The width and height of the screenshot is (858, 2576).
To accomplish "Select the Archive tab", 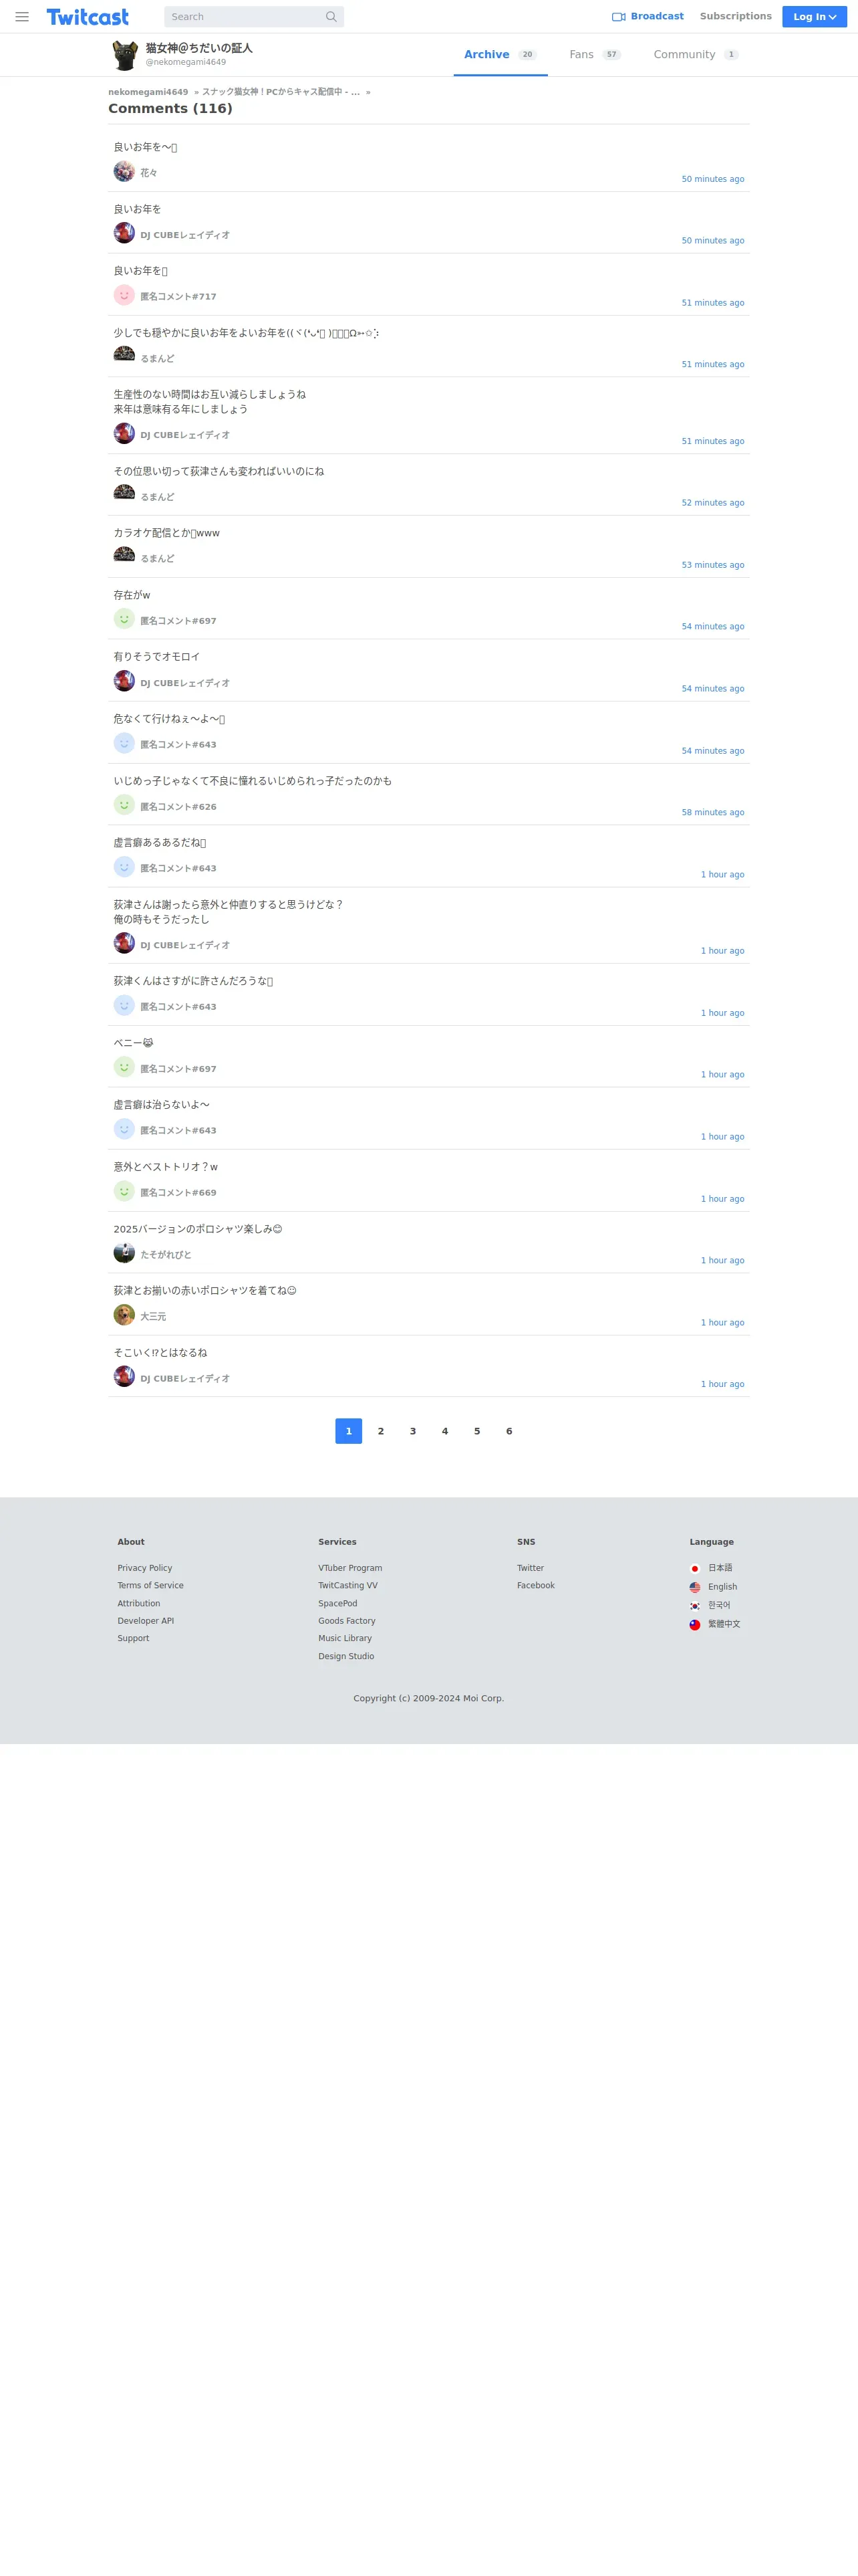I will pyautogui.click(x=500, y=55).
